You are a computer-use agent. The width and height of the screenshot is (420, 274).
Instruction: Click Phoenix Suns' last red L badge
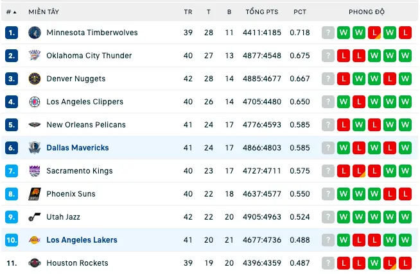405,194
